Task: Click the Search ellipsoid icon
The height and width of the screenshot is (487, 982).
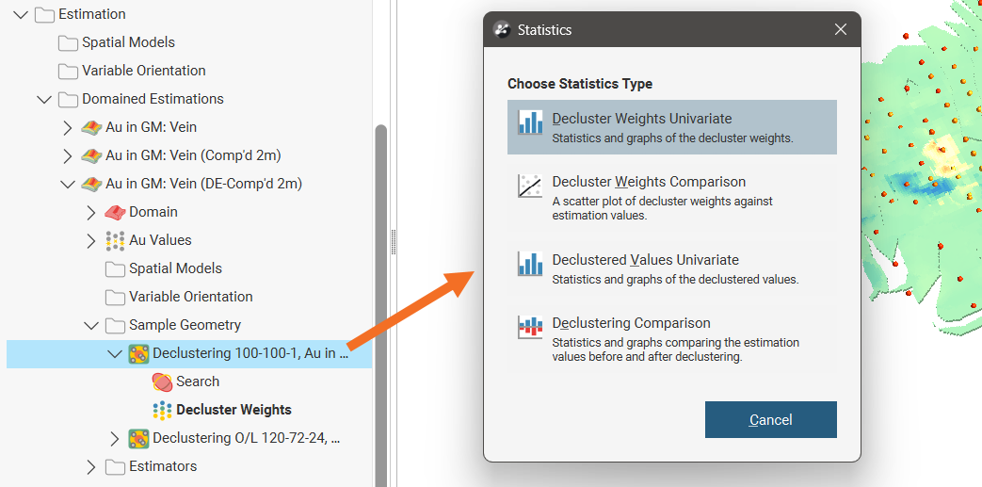Action: point(162,381)
